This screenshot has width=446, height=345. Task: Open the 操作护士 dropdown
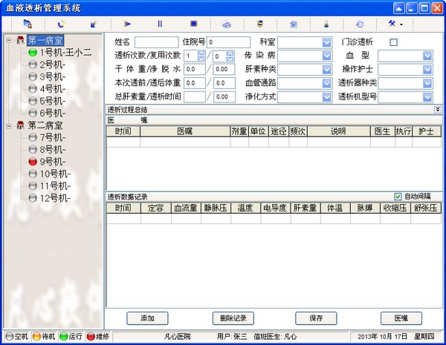pyautogui.click(x=427, y=69)
